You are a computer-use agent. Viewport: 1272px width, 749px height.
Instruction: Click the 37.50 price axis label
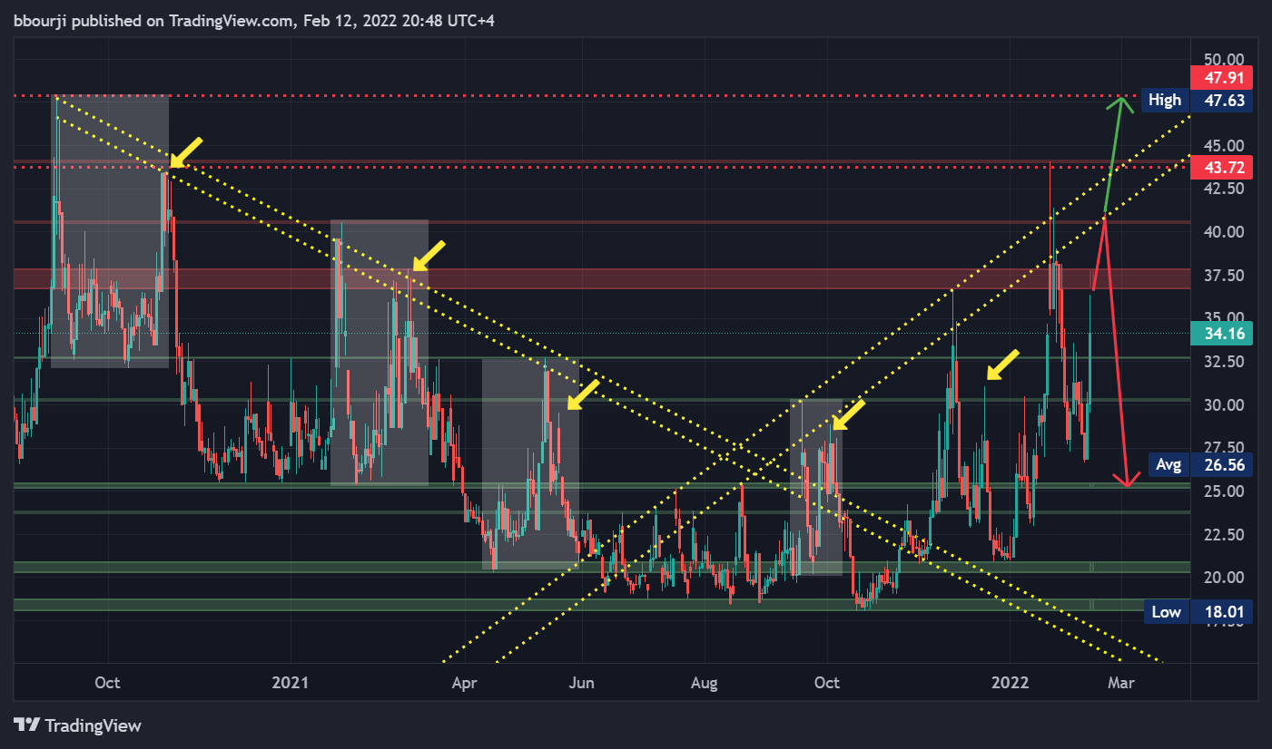(x=1223, y=275)
